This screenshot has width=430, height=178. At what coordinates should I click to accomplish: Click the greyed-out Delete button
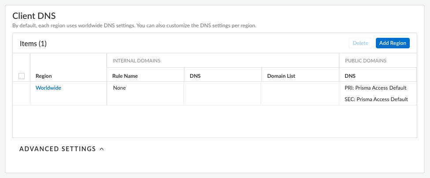click(x=360, y=43)
